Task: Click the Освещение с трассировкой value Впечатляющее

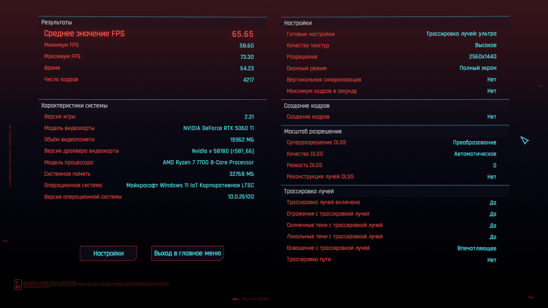Action: [x=477, y=248]
